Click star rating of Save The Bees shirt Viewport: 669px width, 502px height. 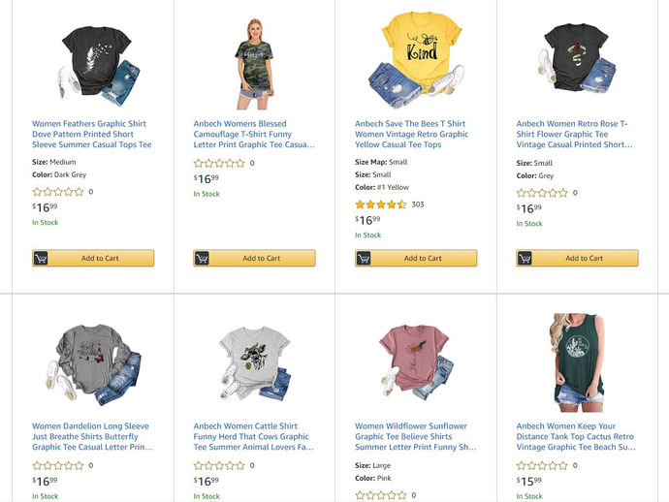click(381, 204)
